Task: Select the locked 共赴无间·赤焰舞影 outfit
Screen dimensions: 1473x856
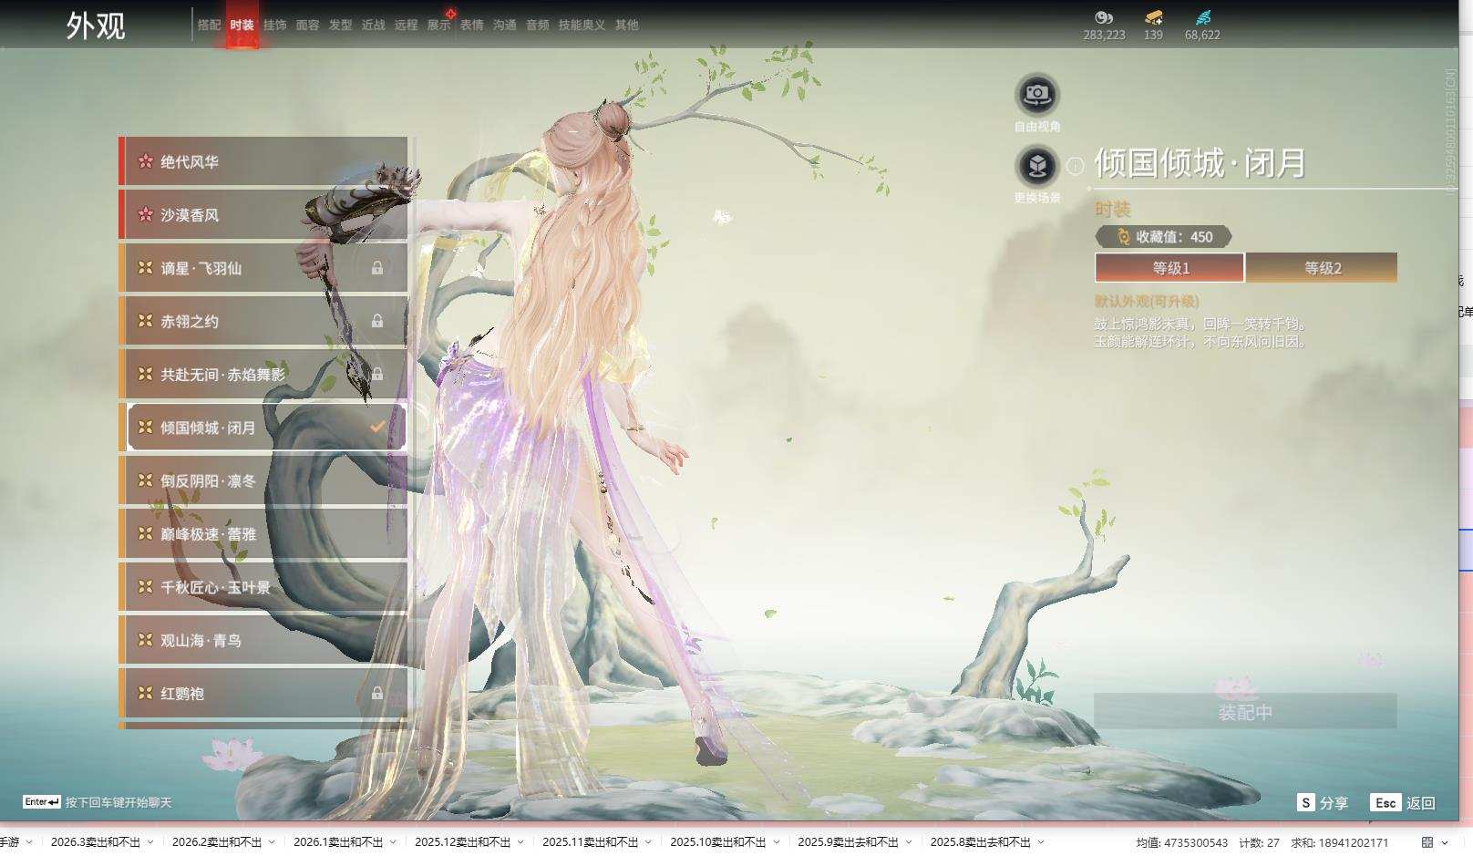Action: click(x=263, y=375)
